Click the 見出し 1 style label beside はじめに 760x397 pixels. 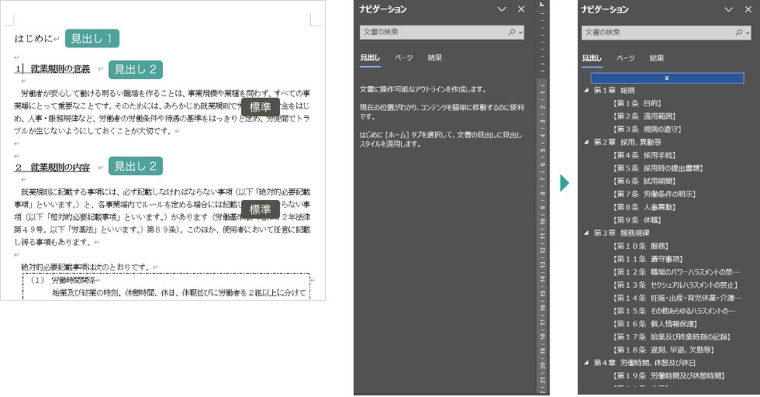click(x=91, y=38)
